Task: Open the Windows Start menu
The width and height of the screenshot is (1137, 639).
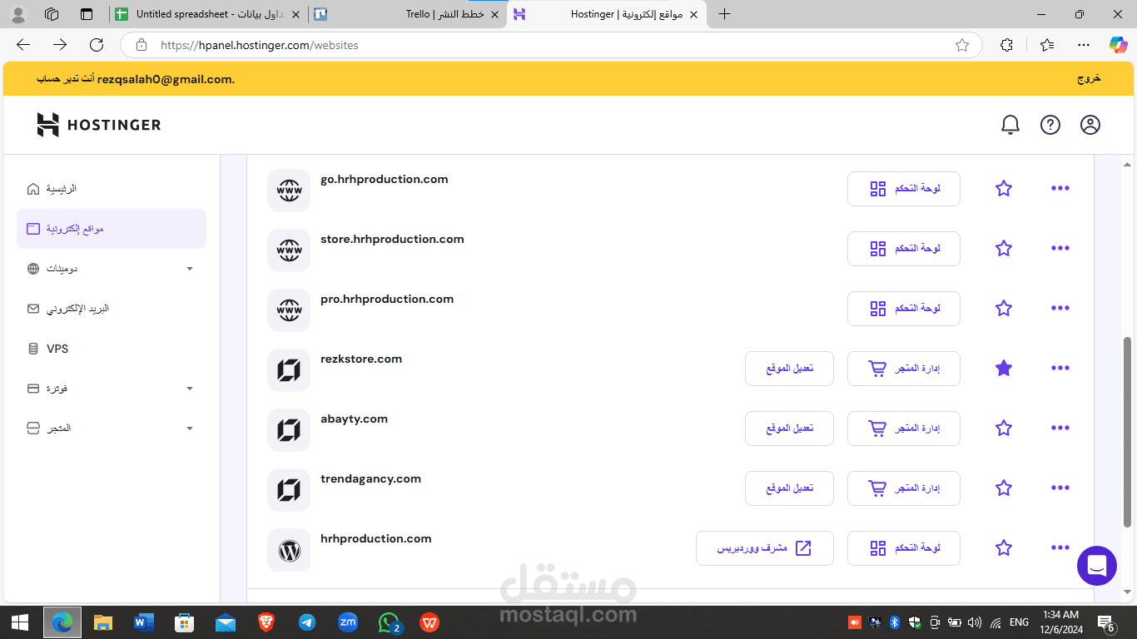Action: (x=20, y=622)
